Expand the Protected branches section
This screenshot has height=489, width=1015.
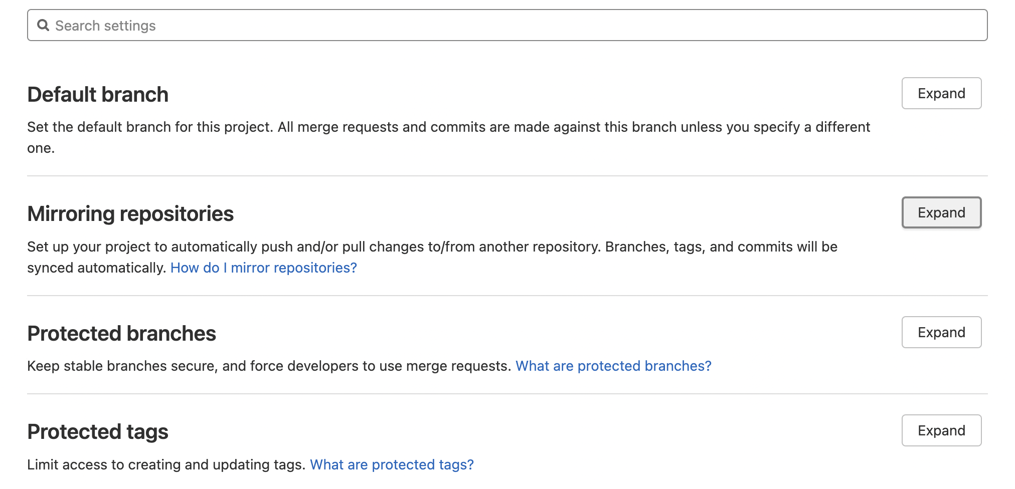pos(941,332)
